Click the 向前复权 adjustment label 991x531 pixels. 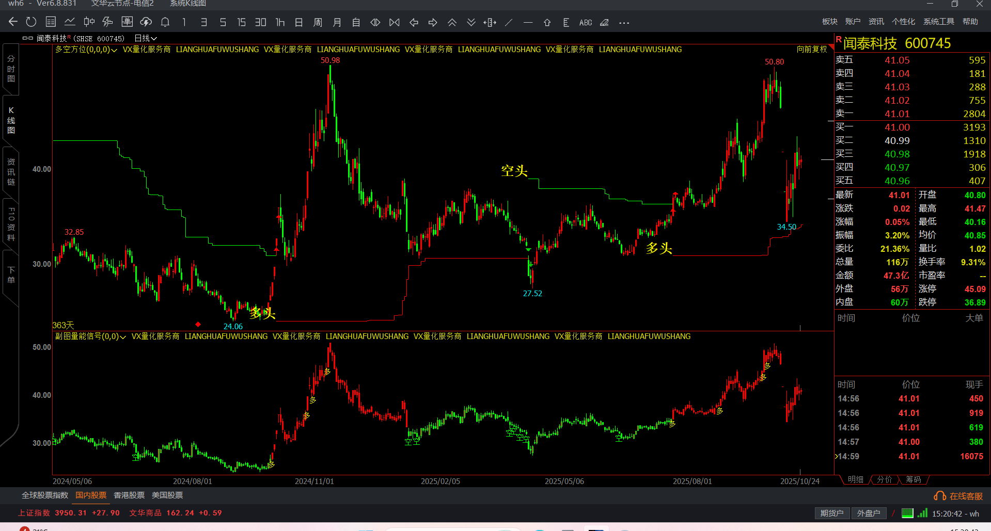tap(812, 49)
